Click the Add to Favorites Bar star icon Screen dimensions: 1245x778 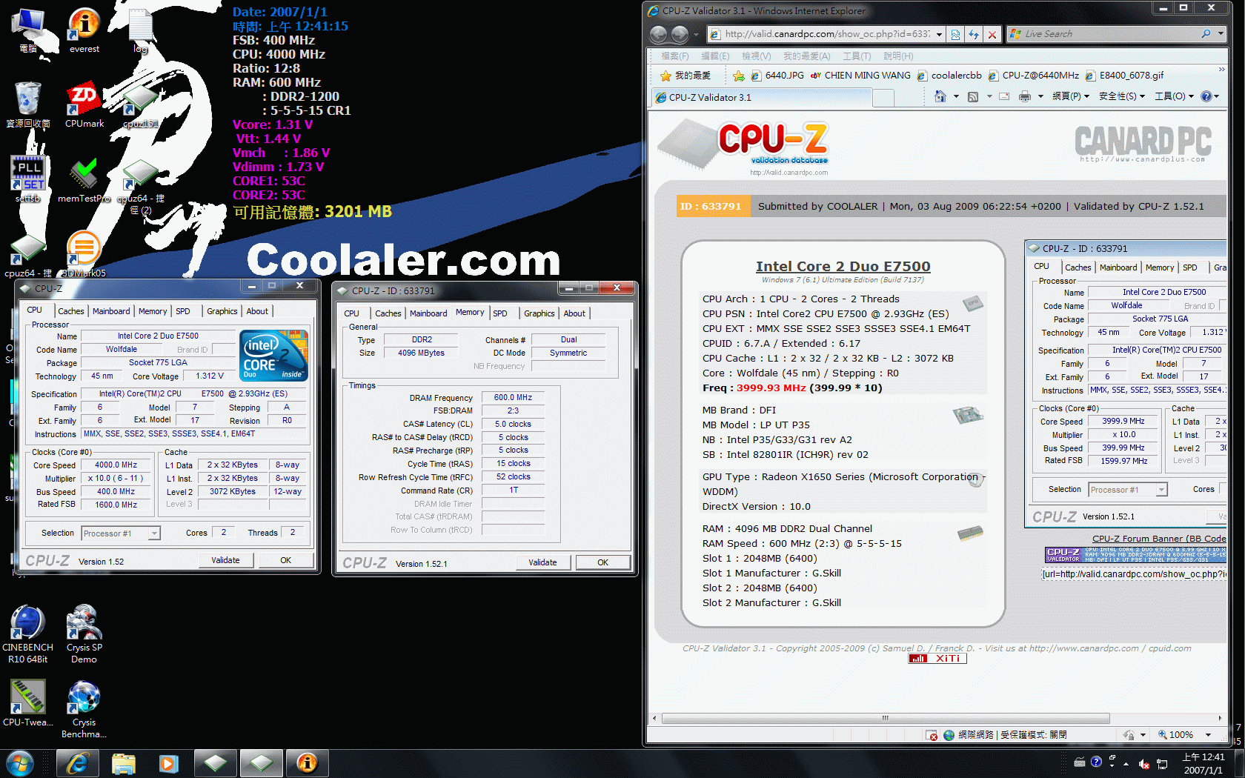click(x=739, y=76)
